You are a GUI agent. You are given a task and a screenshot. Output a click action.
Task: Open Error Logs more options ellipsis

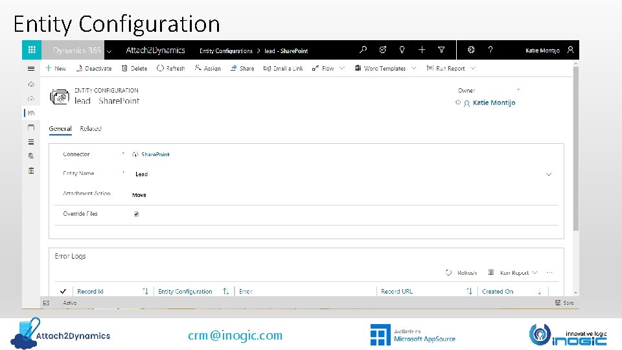(549, 273)
